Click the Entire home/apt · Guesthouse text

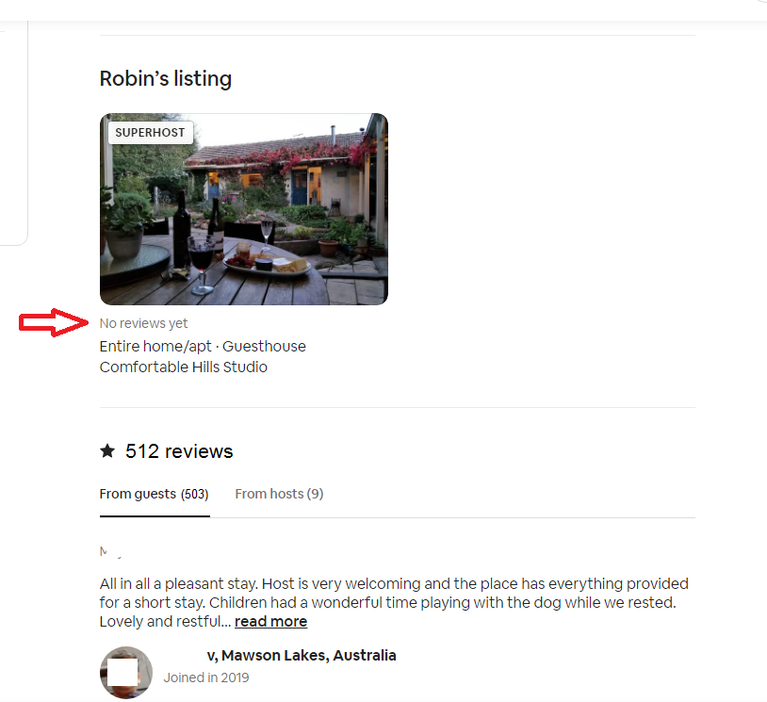[203, 347]
